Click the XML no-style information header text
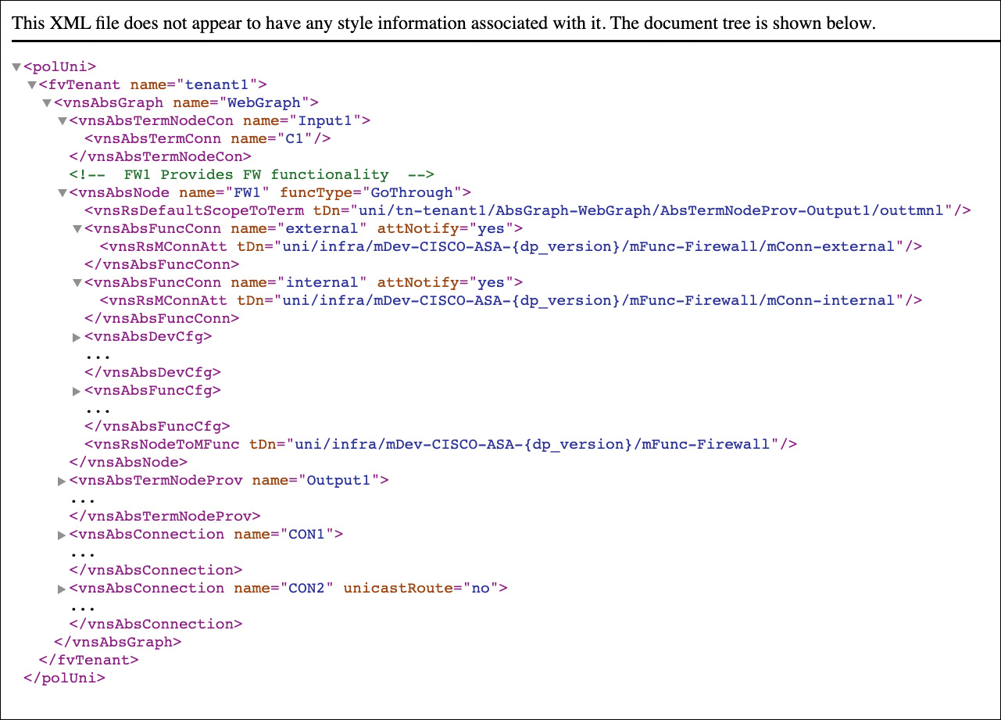The image size is (1001, 720). (x=443, y=23)
